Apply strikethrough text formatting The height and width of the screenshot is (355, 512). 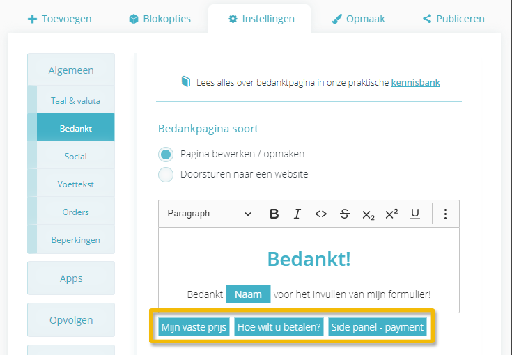[x=345, y=214]
